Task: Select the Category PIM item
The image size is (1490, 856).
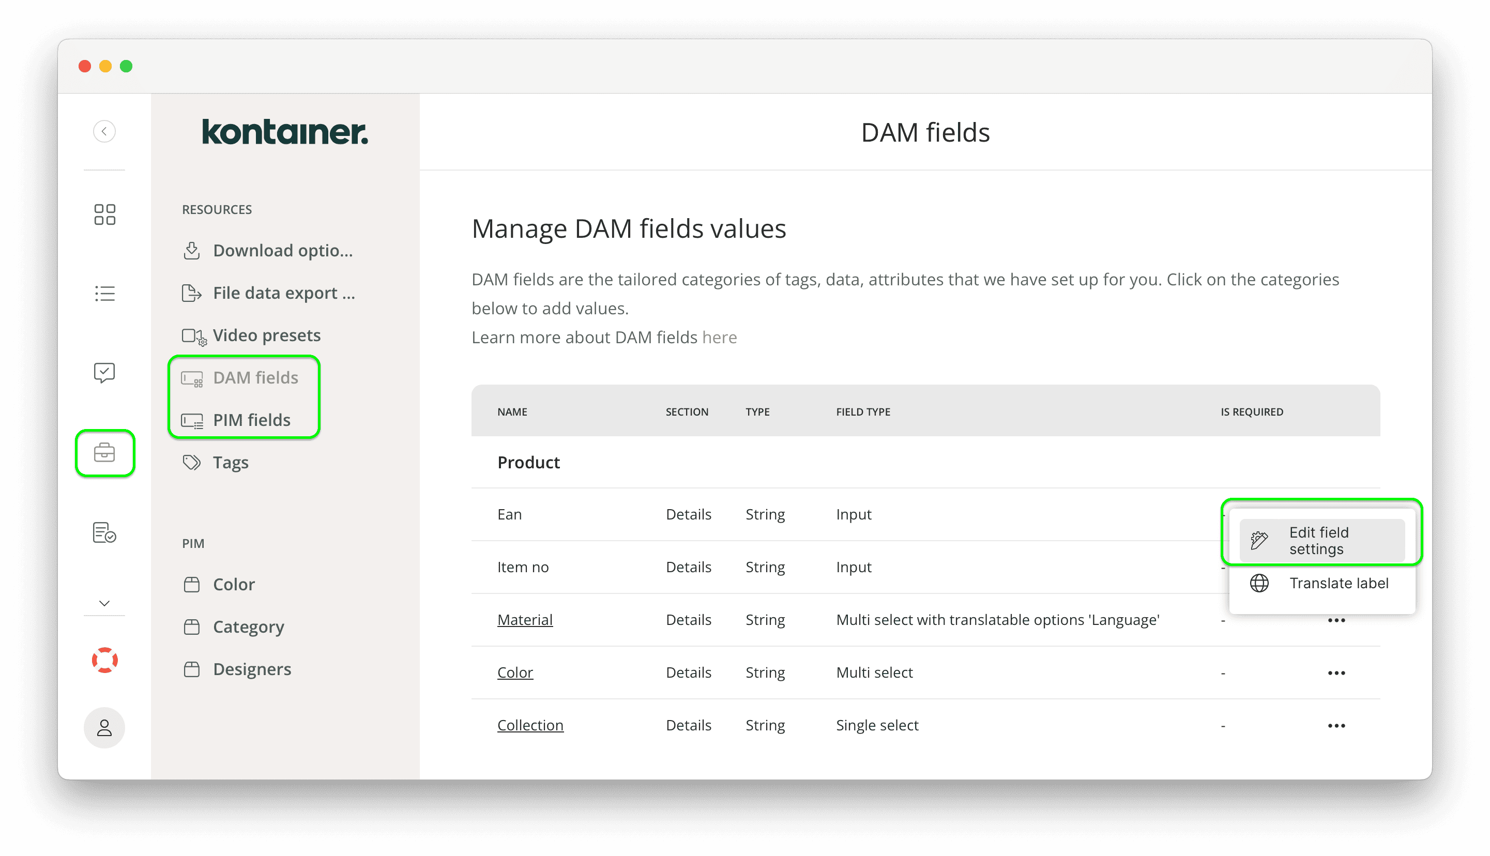Action: [x=249, y=626]
